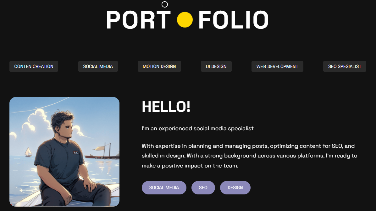Open the SOCIAL MEDIA navigation item
This screenshot has height=211, width=376.
98,66
